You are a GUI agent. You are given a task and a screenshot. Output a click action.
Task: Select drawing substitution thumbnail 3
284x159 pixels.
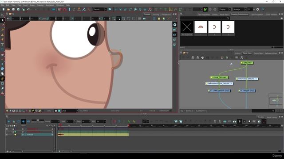[x=228, y=28]
